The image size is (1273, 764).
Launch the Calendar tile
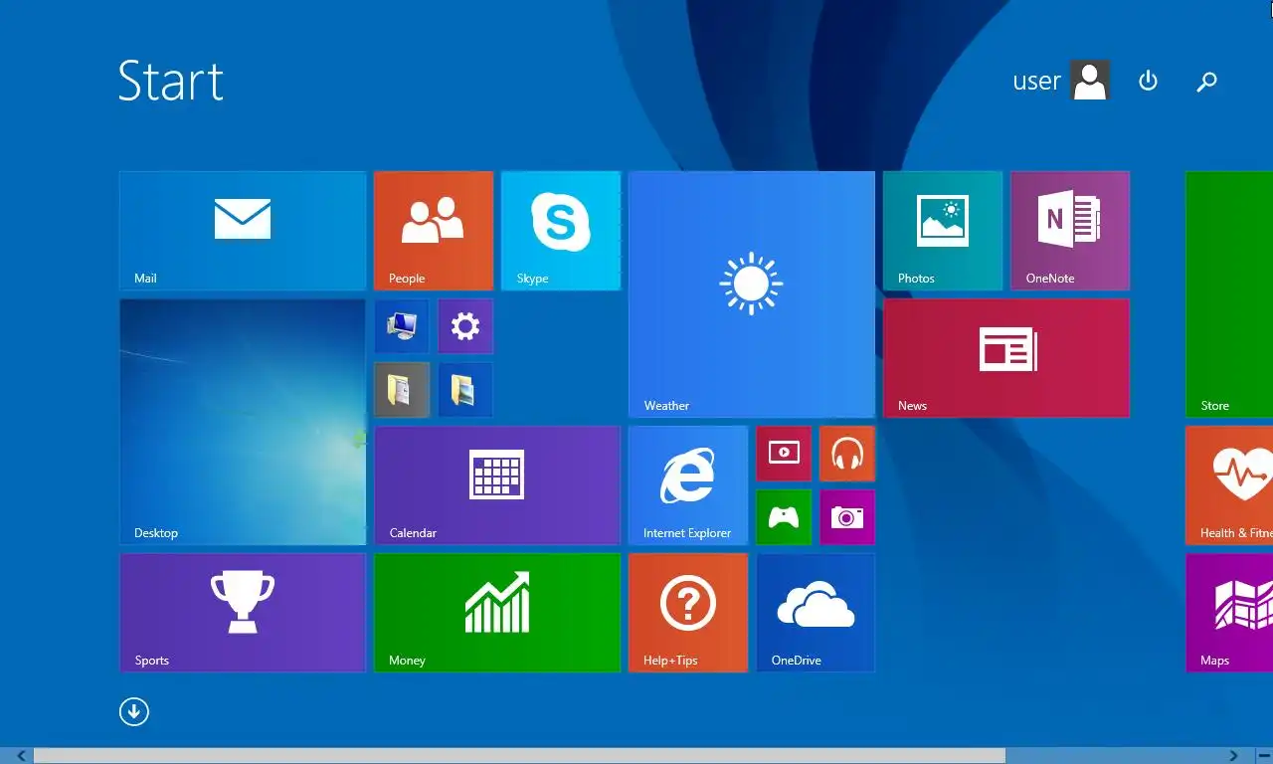coord(497,485)
